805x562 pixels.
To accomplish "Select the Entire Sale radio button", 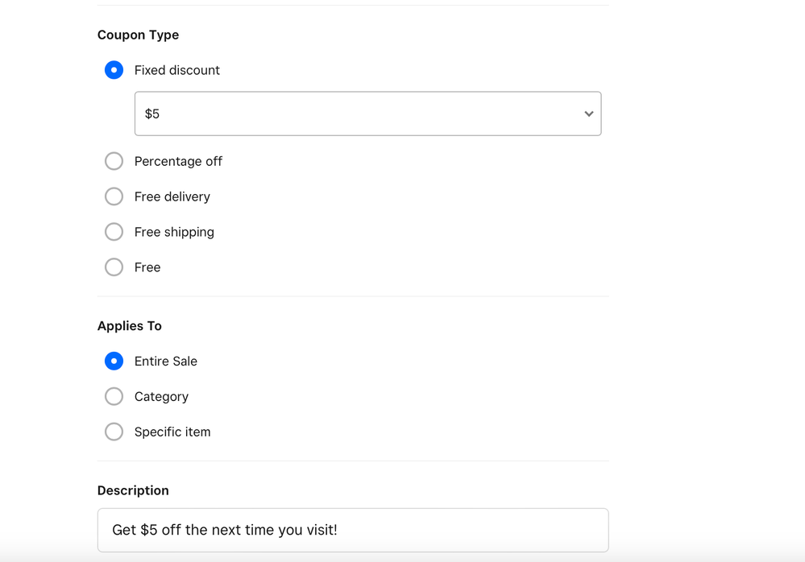I will tap(114, 362).
